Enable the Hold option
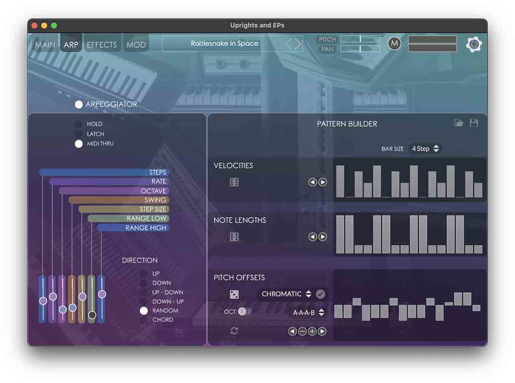515x383 pixels. [79, 124]
